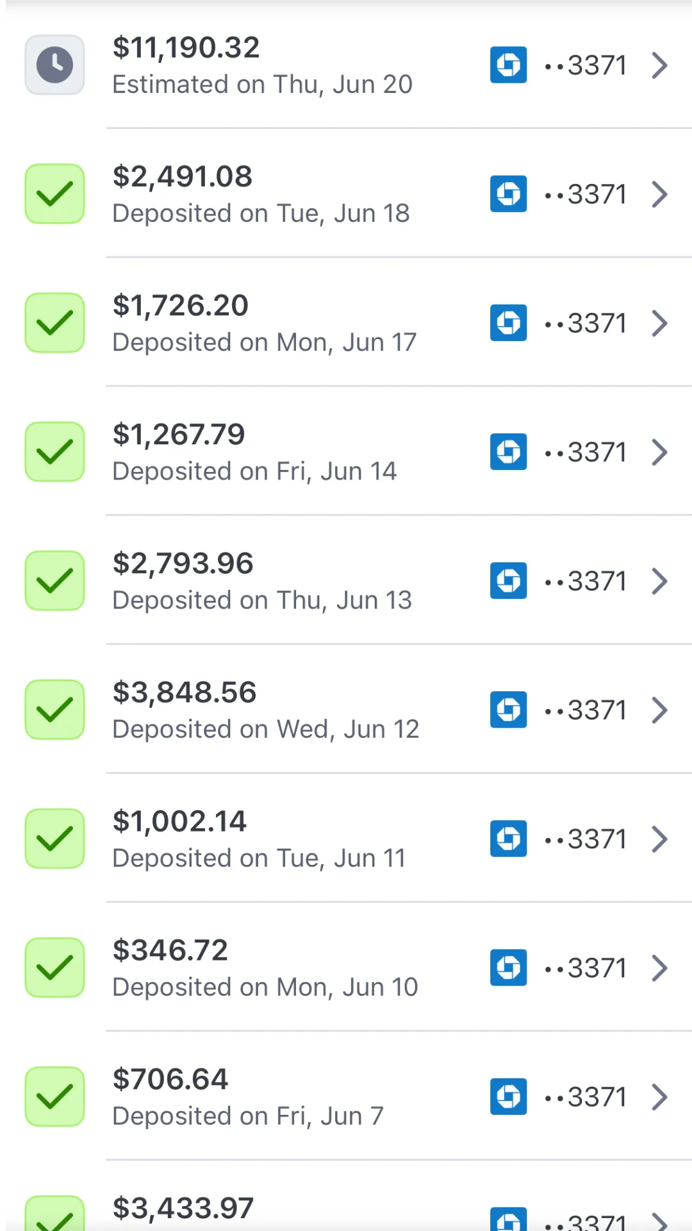Screen dimensions: 692x1231
Task: Click the green checkmark for the $1,267.79 deposit
Action: pos(54,451)
